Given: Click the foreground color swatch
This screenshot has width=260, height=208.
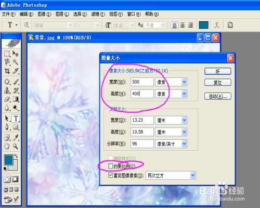Looking at the screenshot, I should click(x=8, y=160).
